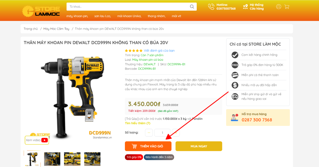Open the Viết đánh giá của bạn link
This screenshot has height=167, width=319.
coord(159,51)
